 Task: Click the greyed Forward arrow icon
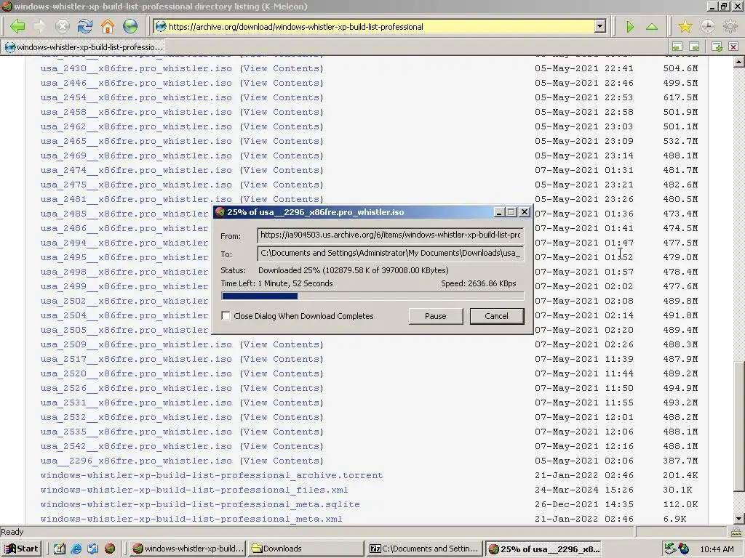tap(39, 27)
